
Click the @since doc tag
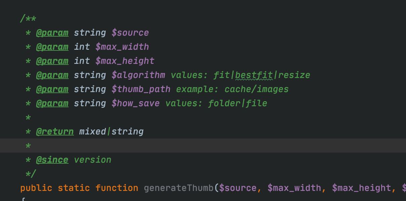click(x=52, y=160)
